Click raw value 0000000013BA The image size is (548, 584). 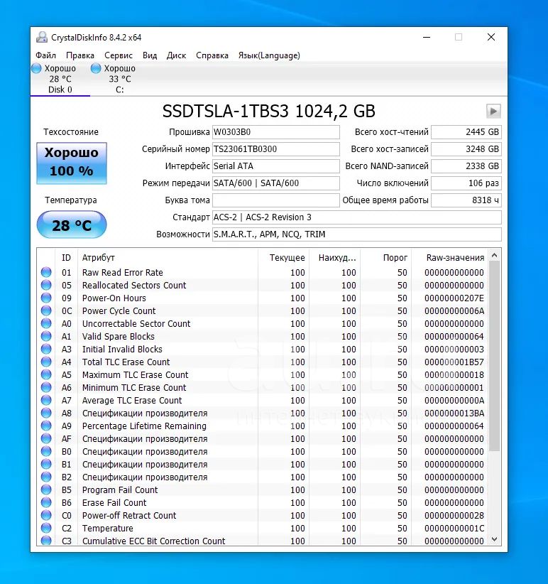[x=454, y=413]
